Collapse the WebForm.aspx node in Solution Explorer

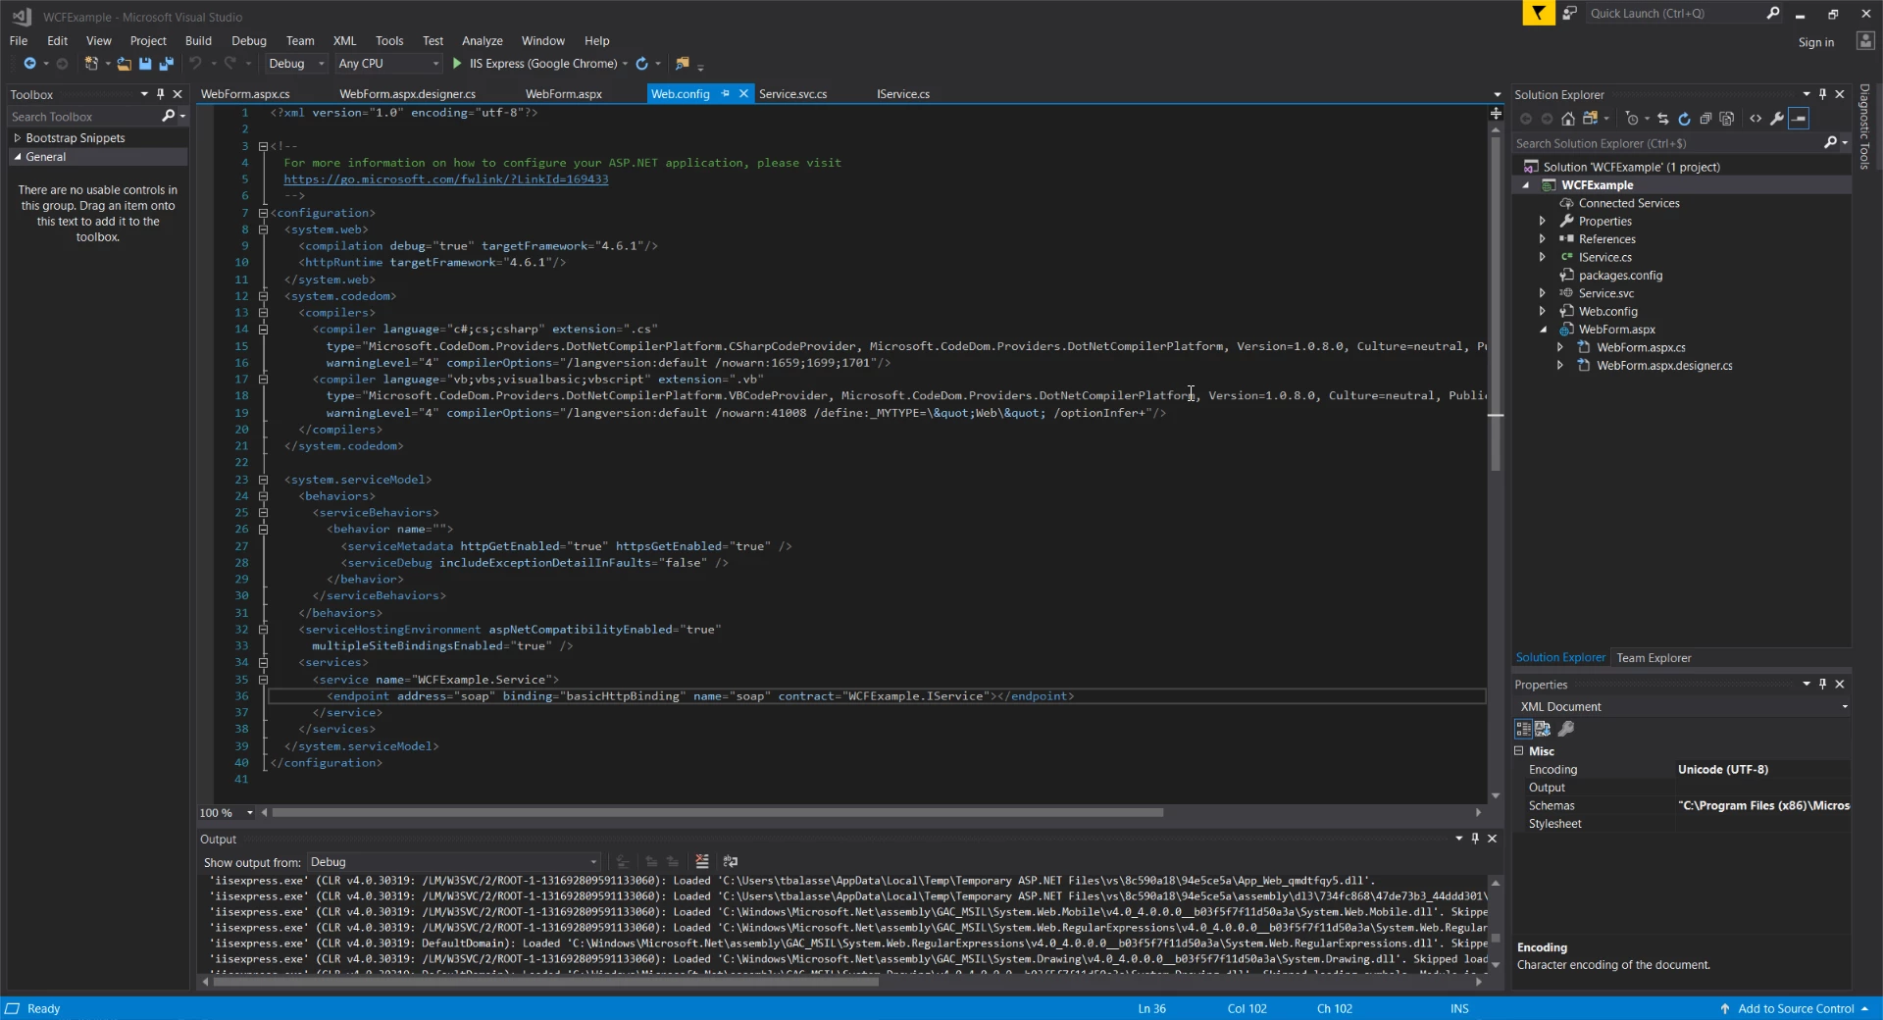(x=1543, y=330)
